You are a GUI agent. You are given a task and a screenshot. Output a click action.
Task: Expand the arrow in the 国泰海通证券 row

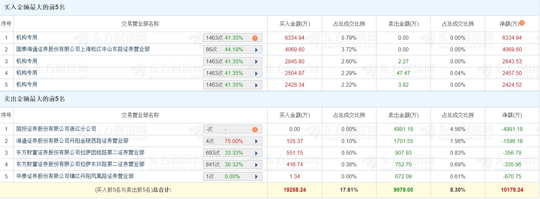pos(256,50)
